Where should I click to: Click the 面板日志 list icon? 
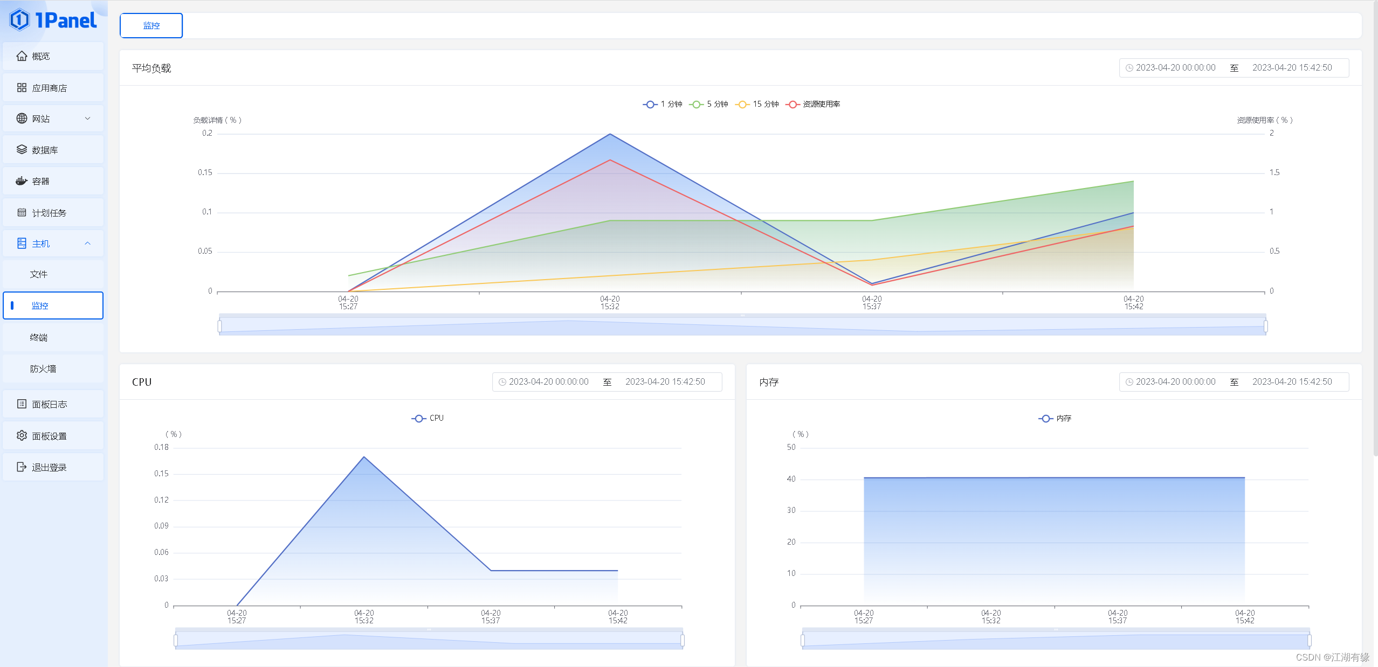(x=22, y=404)
